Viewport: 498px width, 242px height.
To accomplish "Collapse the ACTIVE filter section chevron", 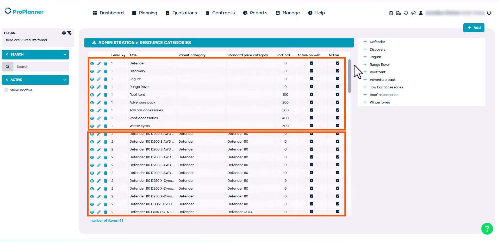I will pos(65,80).
